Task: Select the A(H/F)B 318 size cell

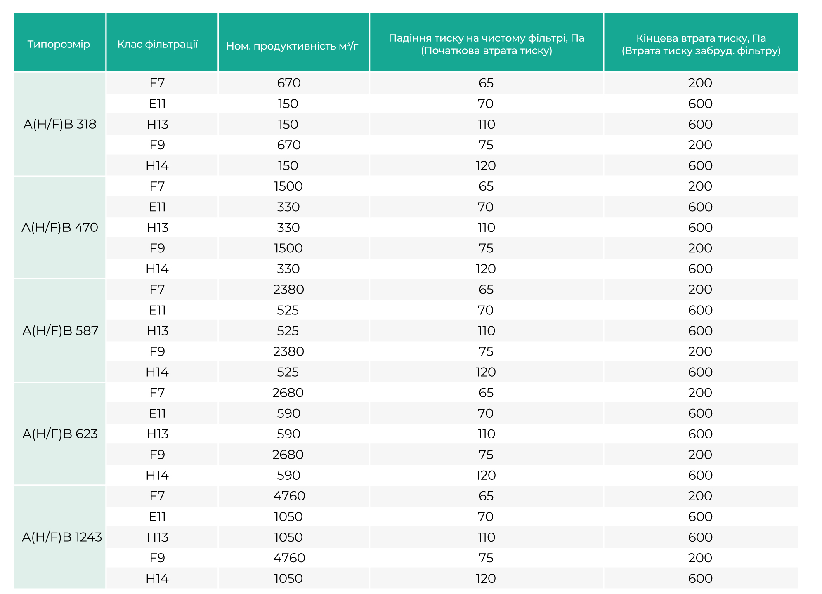Action: click(60, 124)
